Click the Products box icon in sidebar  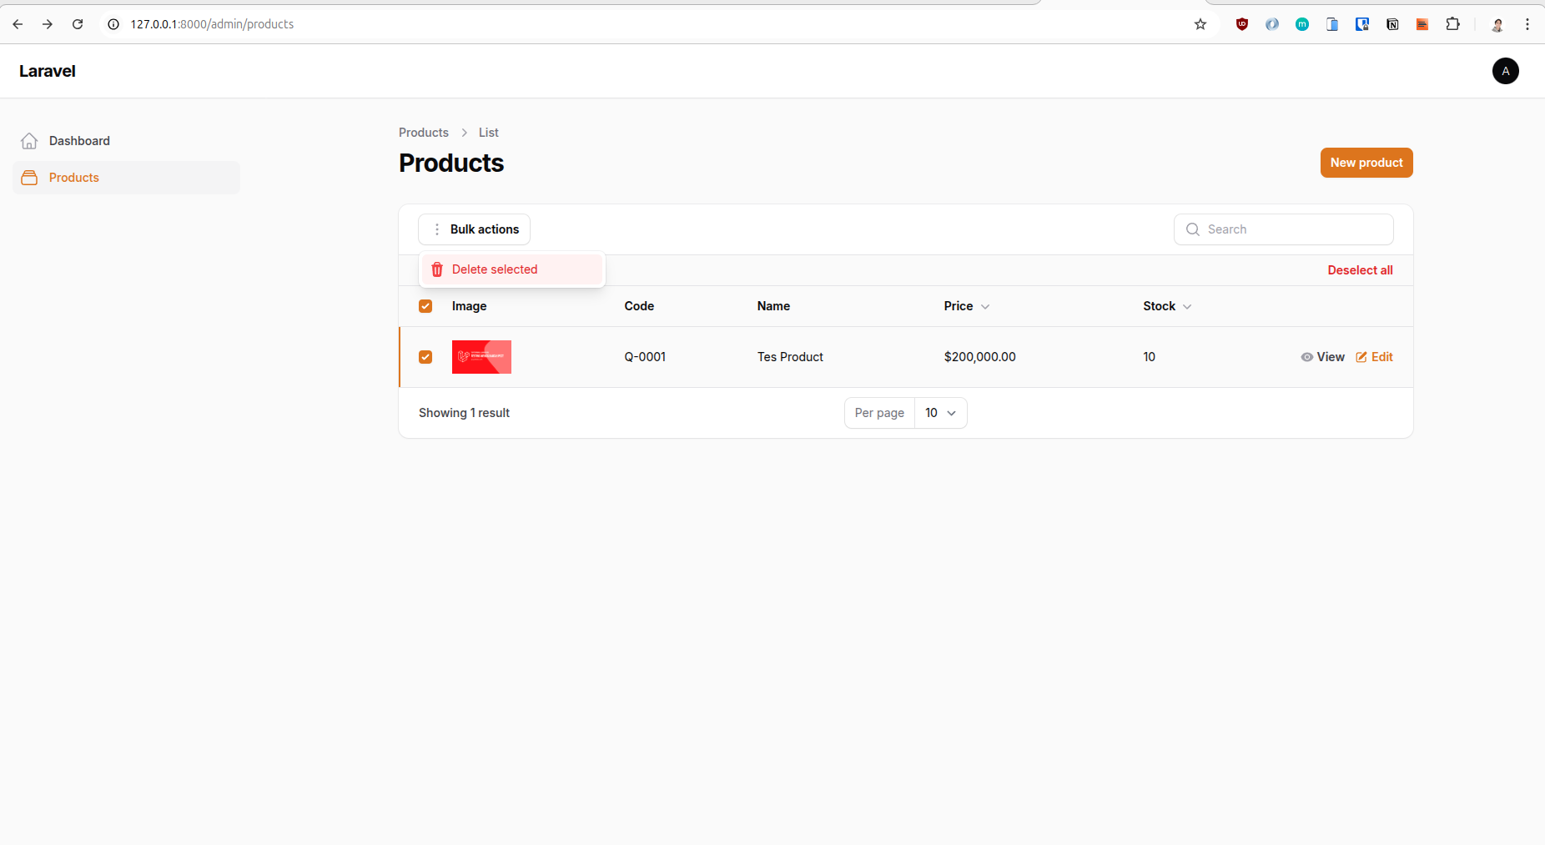[x=29, y=177]
